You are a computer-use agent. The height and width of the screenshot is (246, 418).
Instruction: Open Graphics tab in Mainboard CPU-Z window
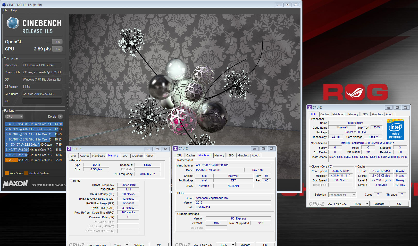pyautogui.click(x=244, y=155)
